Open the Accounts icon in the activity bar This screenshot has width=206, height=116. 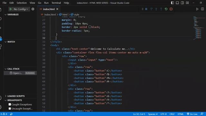[x=1, y=98]
